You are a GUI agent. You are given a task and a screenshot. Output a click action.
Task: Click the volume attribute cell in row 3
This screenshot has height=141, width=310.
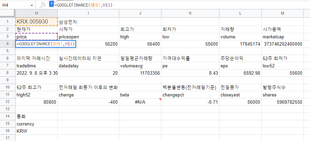(240, 37)
